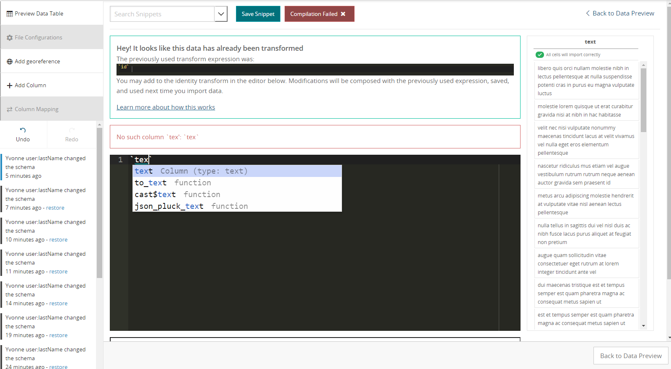
Task: Click the Undo arrow icon
Action: coord(23,130)
